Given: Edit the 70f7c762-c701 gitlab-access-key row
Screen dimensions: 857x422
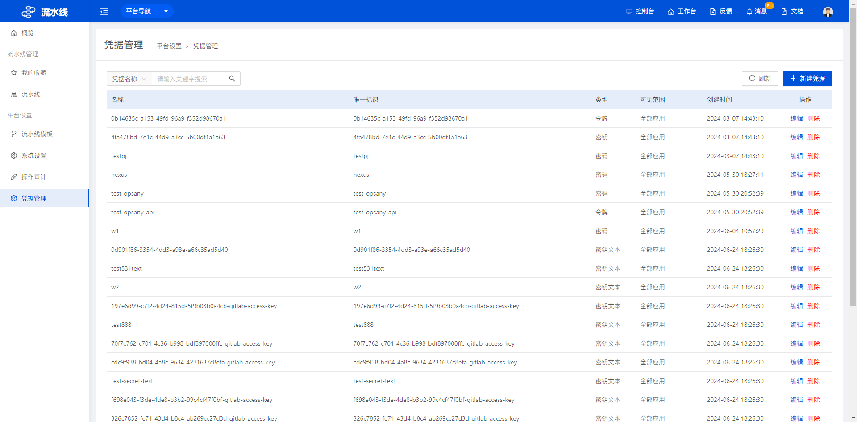Looking at the screenshot, I should (797, 343).
